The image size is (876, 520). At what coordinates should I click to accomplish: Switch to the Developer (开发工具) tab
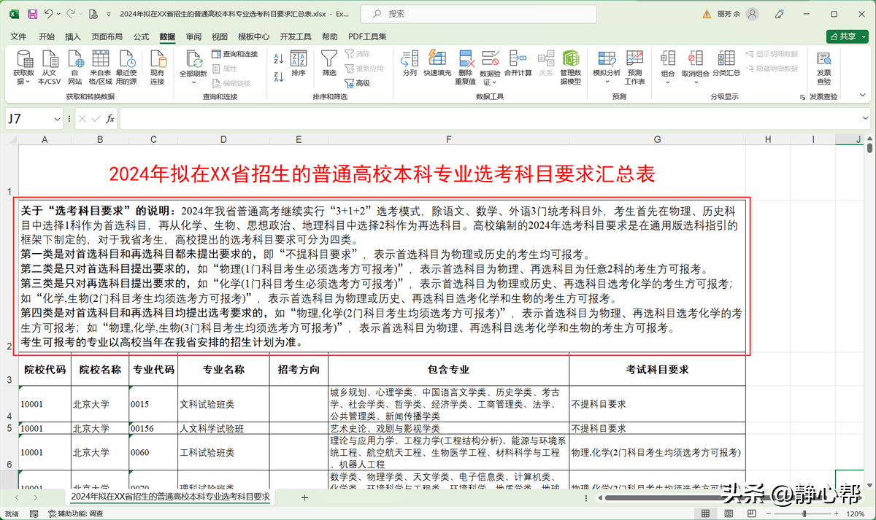pos(296,36)
